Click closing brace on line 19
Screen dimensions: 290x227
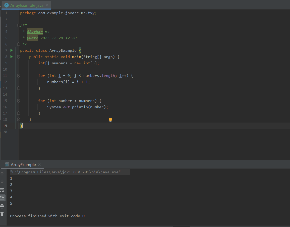(x=21, y=126)
